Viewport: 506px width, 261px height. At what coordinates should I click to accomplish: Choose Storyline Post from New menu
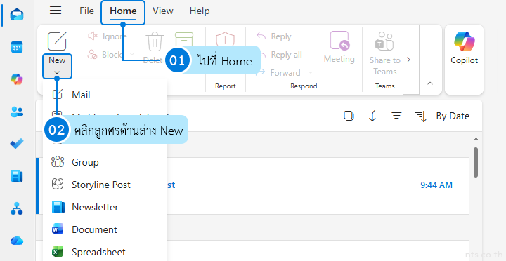tap(105, 185)
